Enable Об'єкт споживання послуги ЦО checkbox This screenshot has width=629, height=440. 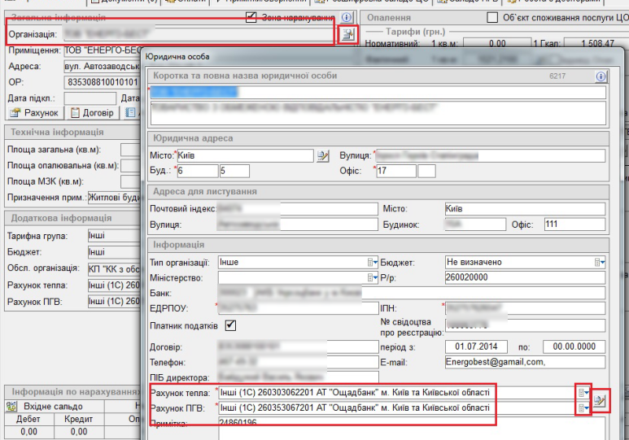491,17
